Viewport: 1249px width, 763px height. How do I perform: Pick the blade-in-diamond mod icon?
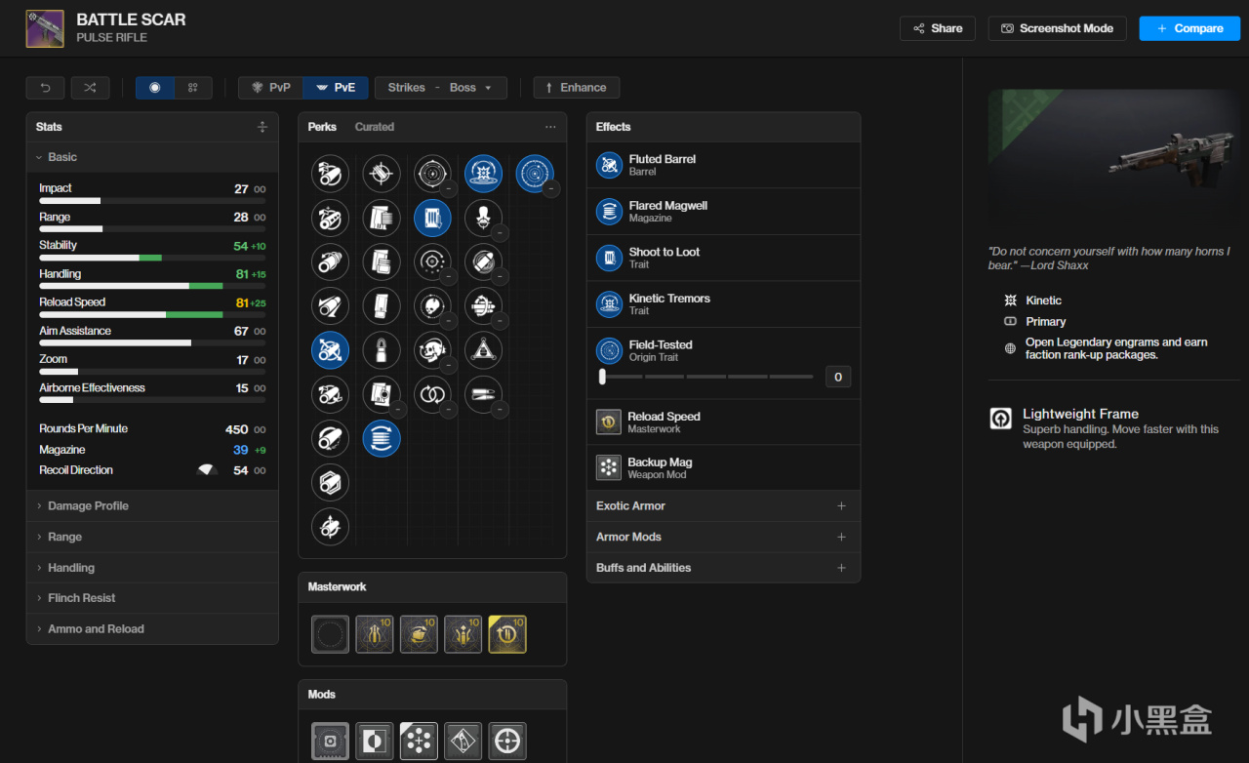[x=463, y=742]
